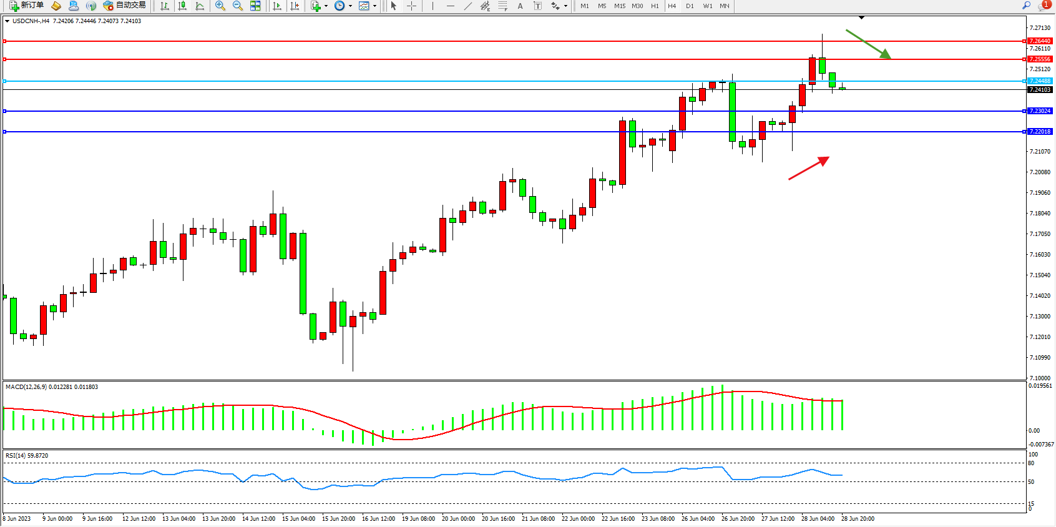Switch chart to line chart type

(200, 6)
